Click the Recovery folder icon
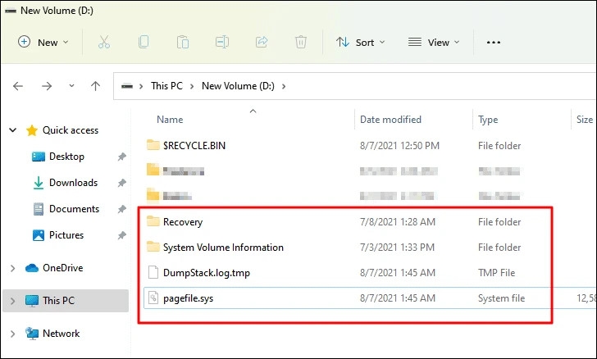The width and height of the screenshot is (597, 359). pos(153,221)
